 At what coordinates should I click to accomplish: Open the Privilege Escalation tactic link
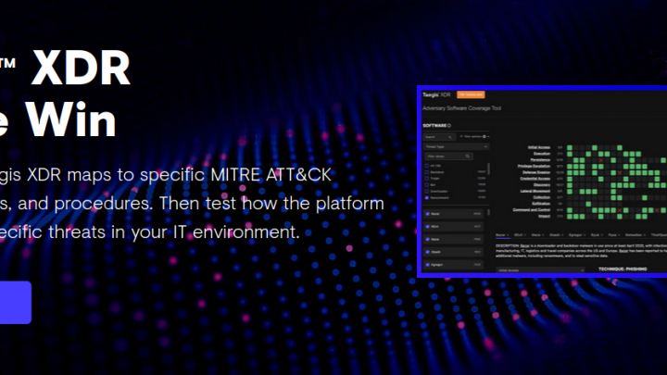pyautogui.click(x=534, y=167)
